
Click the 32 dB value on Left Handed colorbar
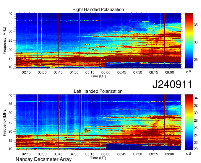coord(196,105)
